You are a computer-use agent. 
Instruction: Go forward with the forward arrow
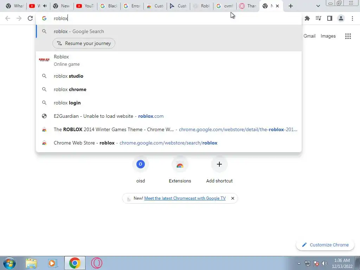19,18
